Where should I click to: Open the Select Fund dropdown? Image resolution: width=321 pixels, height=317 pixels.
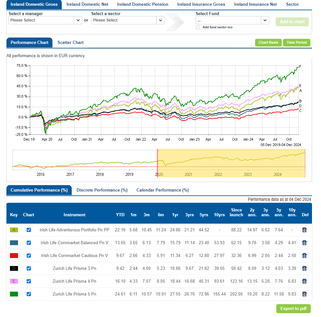click(233, 20)
